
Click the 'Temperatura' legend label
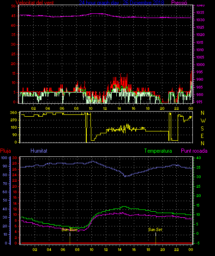pos(158,151)
